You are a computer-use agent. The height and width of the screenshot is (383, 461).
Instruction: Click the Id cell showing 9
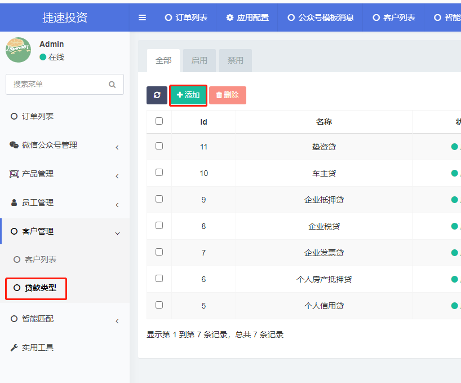pyautogui.click(x=203, y=200)
